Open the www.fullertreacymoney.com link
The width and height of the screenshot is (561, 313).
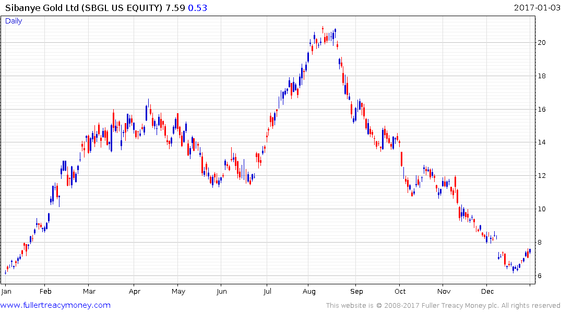coord(55,305)
